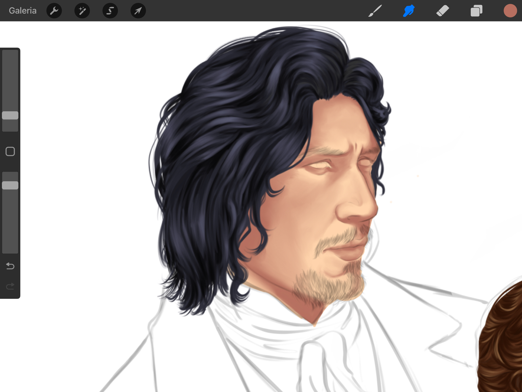The height and width of the screenshot is (392, 522).
Task: Open the Layers panel
Action: coord(476,11)
